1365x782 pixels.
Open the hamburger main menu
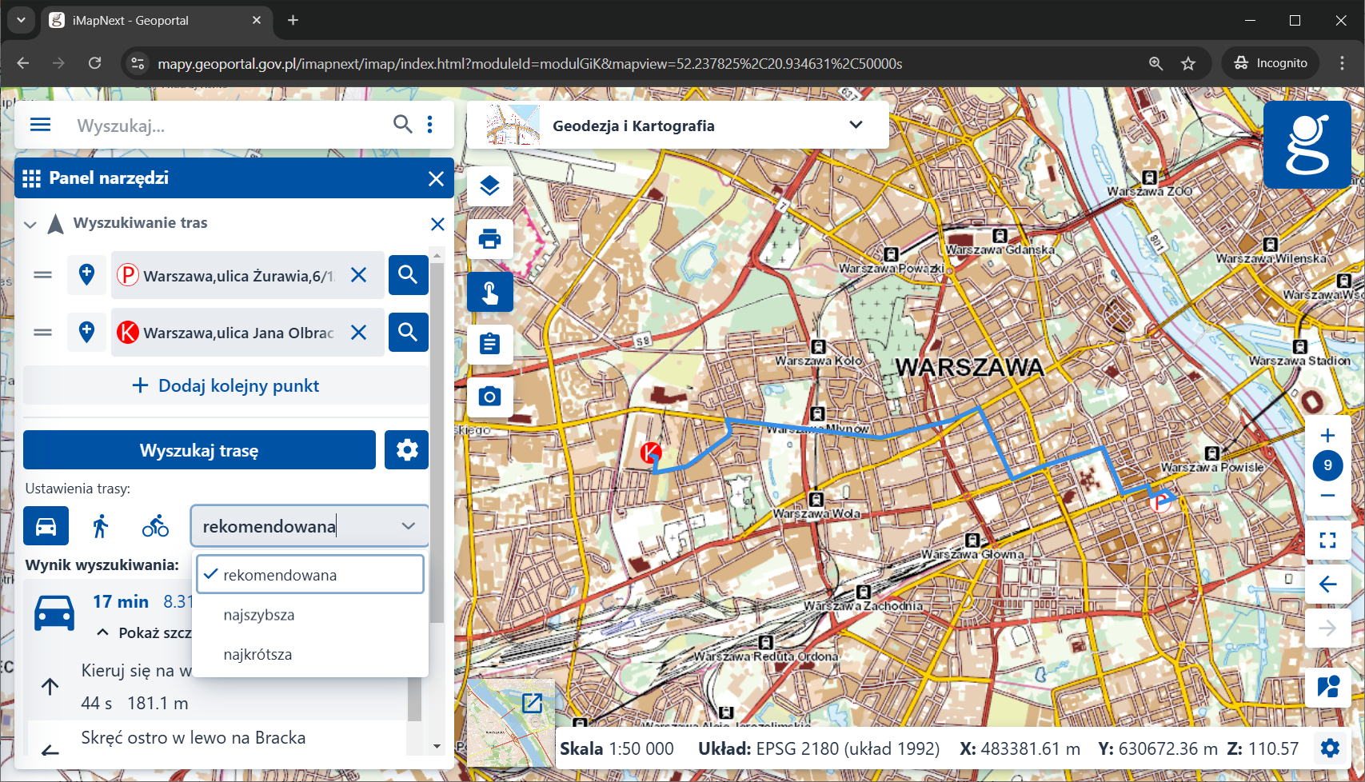point(40,125)
